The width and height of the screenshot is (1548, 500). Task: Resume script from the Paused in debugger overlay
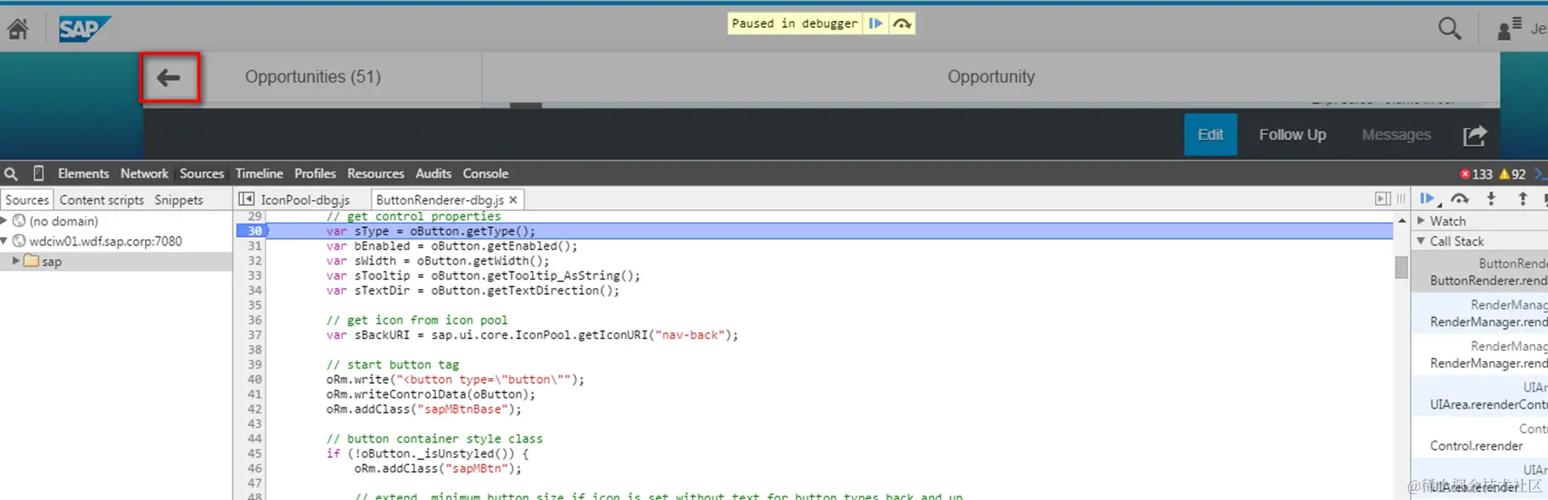tap(875, 24)
